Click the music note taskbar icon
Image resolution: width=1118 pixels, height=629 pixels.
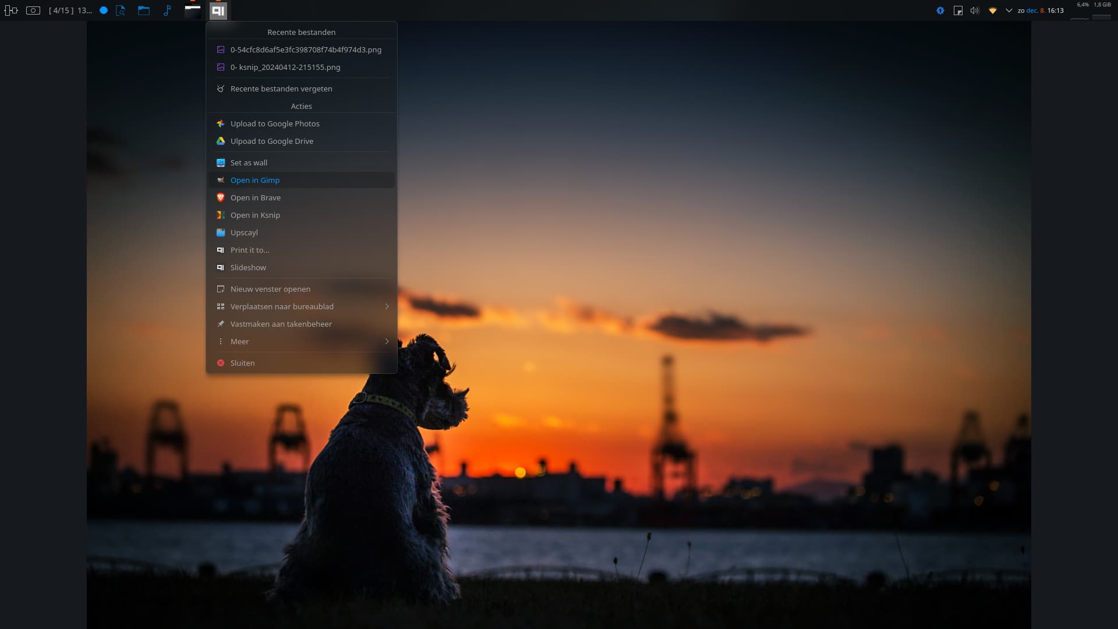167,10
